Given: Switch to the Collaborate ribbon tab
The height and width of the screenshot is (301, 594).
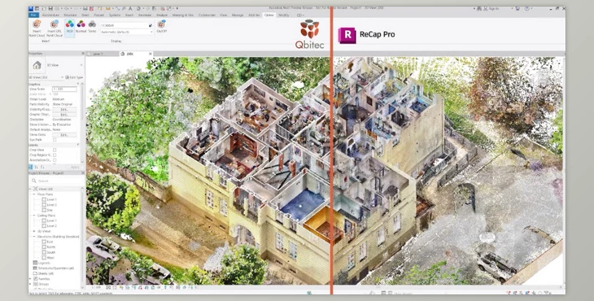Looking at the screenshot, I should pos(207,15).
